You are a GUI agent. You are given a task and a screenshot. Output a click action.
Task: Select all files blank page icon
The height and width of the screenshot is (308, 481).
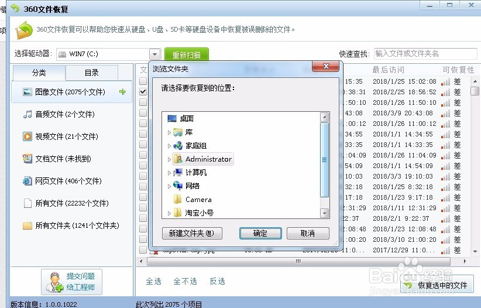point(28,203)
